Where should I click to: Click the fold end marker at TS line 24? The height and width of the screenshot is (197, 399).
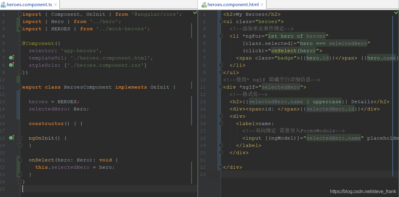pyautogui.click(x=20, y=182)
